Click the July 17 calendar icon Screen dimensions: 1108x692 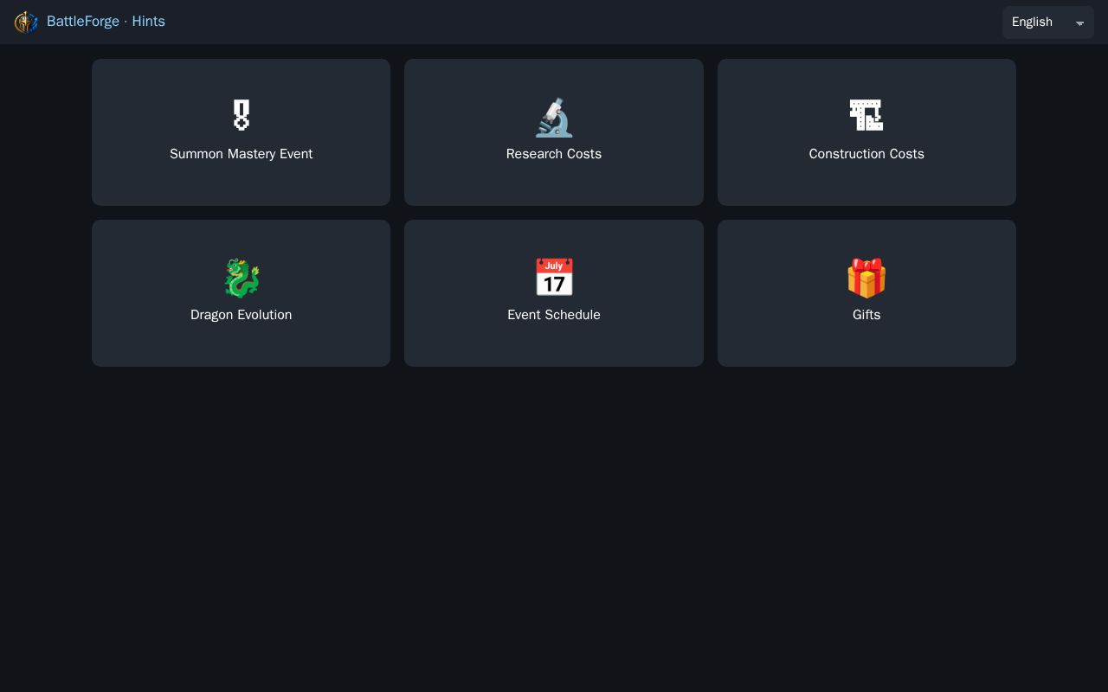point(554,278)
